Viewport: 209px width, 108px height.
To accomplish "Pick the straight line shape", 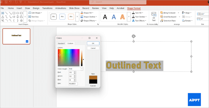I will tap(7, 13).
